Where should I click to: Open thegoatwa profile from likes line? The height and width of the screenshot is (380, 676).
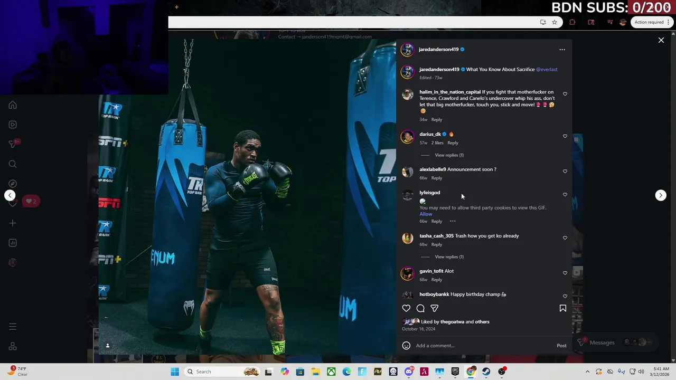(452, 322)
